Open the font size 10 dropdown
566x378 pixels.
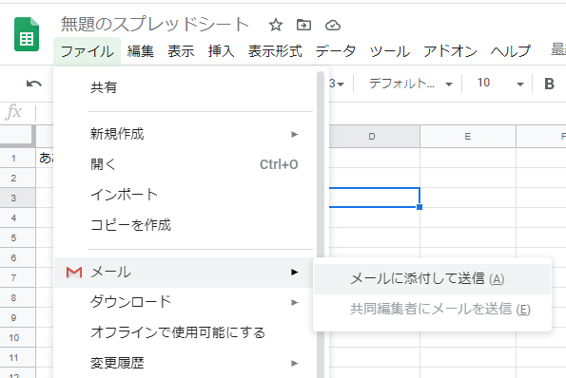pyautogui.click(x=500, y=84)
